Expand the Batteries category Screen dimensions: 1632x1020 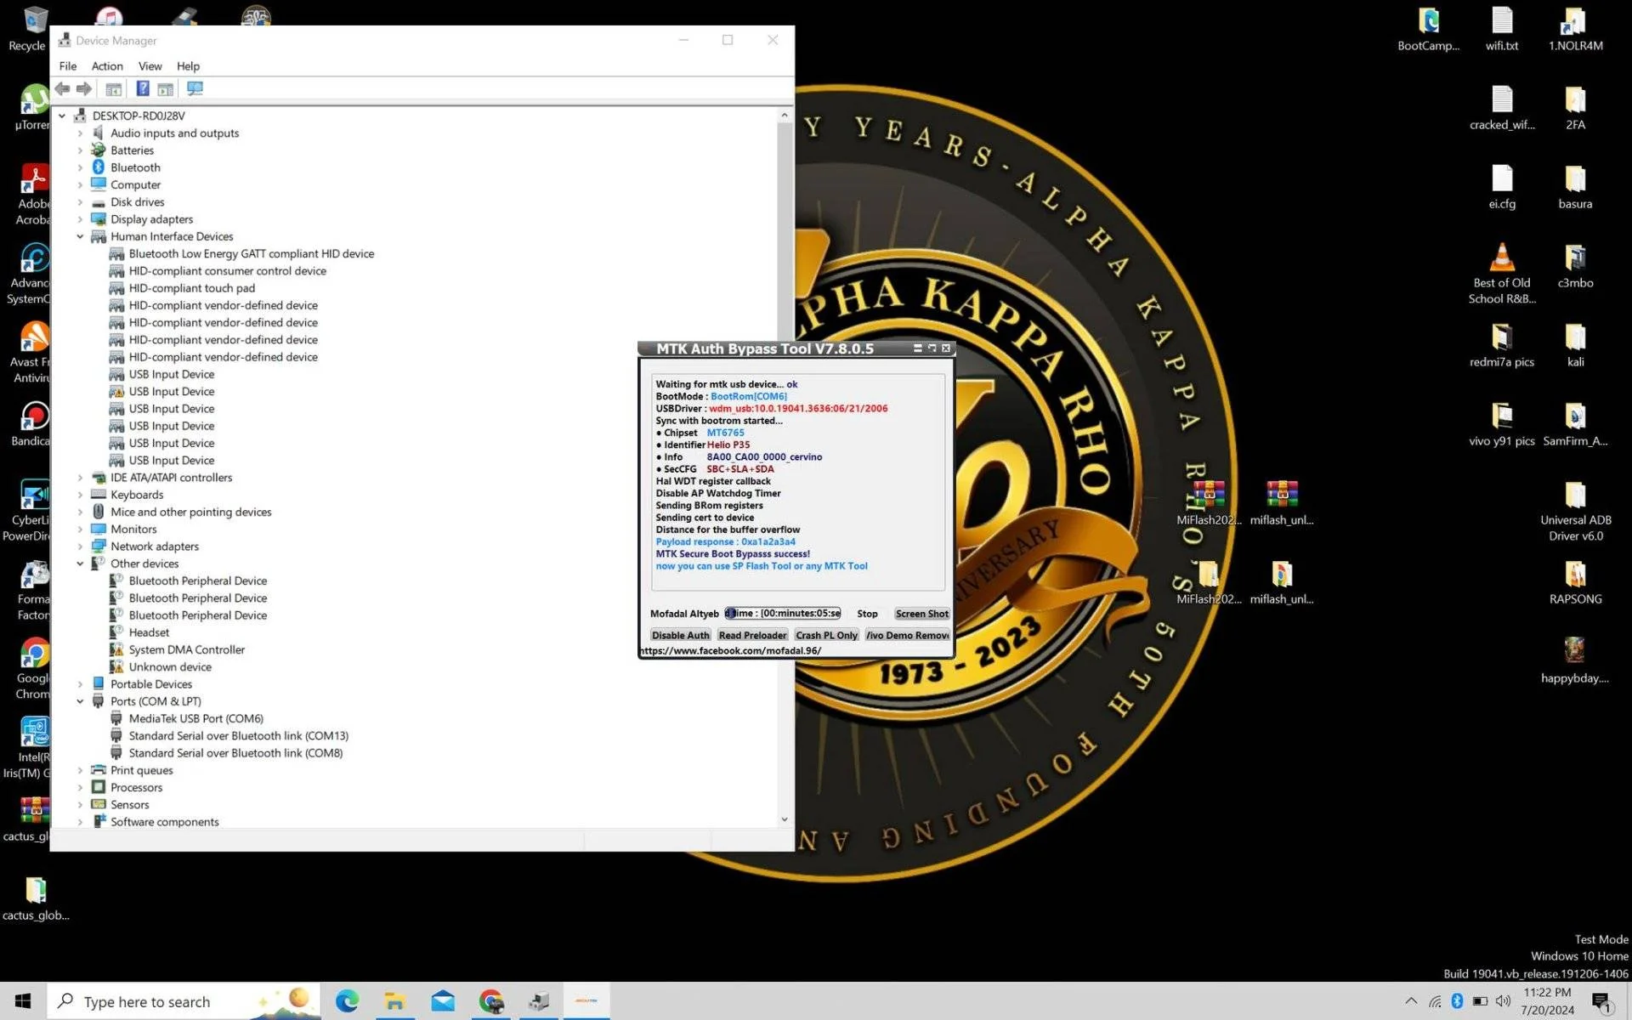(x=80, y=150)
